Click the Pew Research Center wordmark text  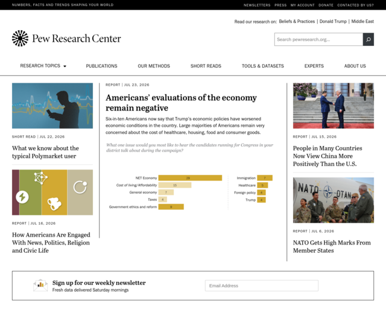click(x=77, y=39)
